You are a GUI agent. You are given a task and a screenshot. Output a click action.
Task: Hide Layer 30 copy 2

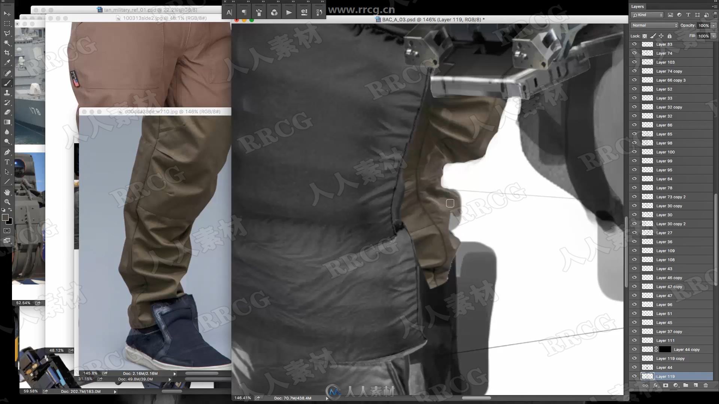[x=634, y=223]
